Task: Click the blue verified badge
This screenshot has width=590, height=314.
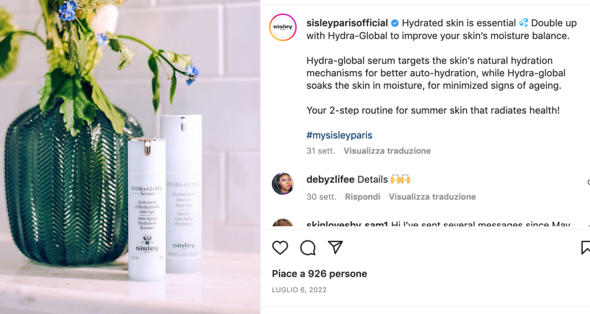Action: tap(395, 23)
